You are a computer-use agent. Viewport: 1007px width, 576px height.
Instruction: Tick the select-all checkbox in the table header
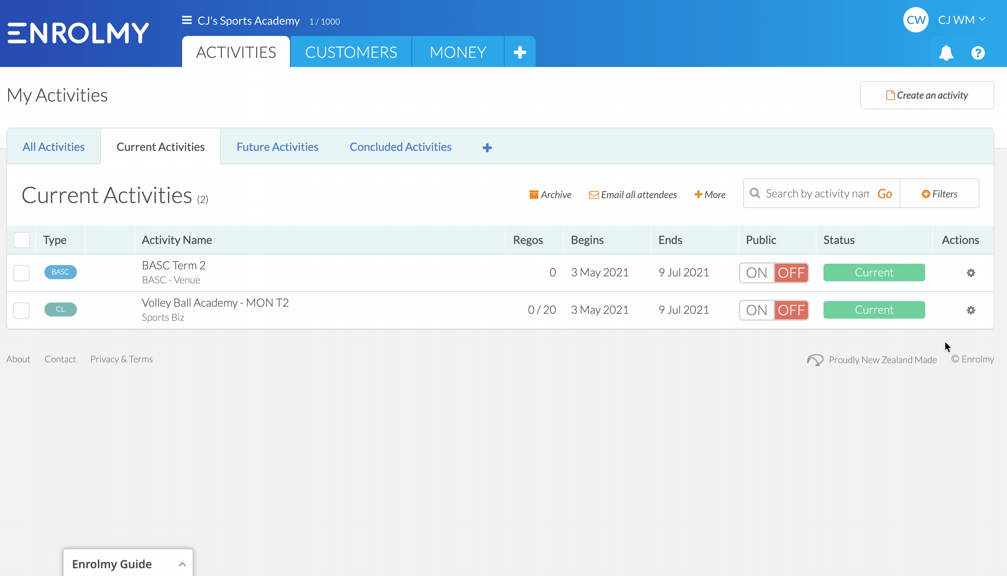(22, 240)
